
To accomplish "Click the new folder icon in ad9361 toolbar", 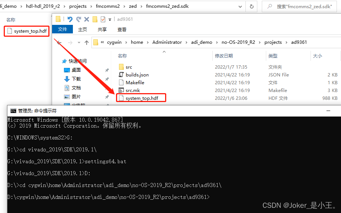I will tap(95, 19).
